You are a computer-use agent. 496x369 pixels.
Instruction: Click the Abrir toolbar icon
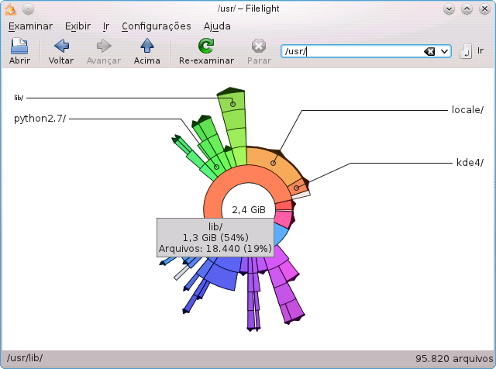19,51
